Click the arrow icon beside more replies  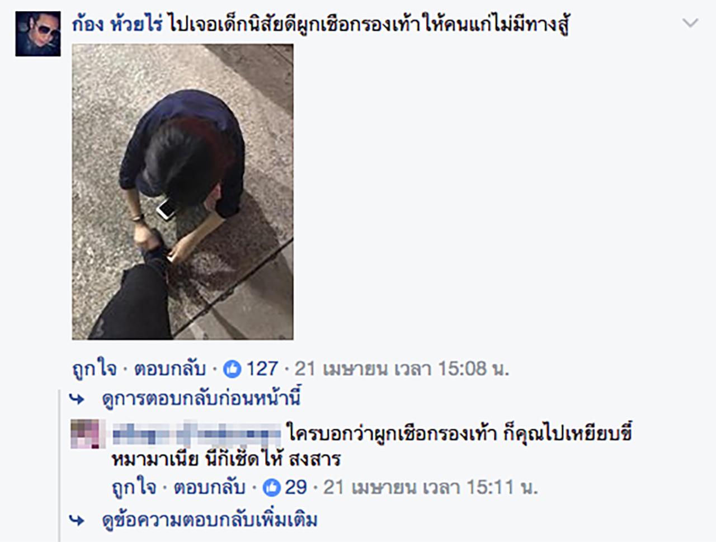[77, 521]
